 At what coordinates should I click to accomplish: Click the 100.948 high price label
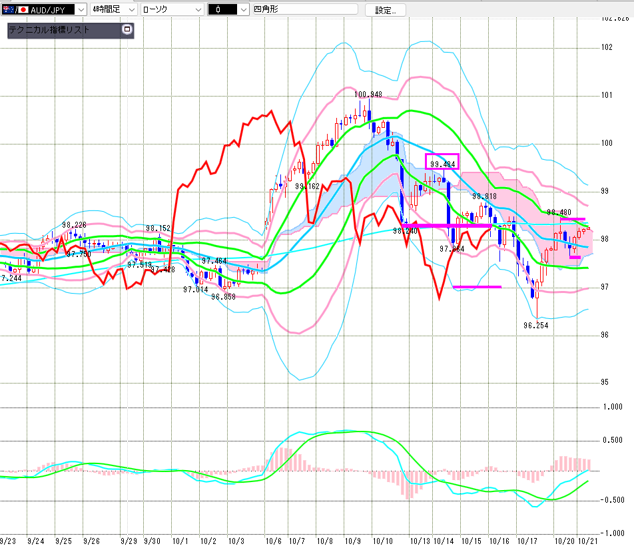(368, 95)
